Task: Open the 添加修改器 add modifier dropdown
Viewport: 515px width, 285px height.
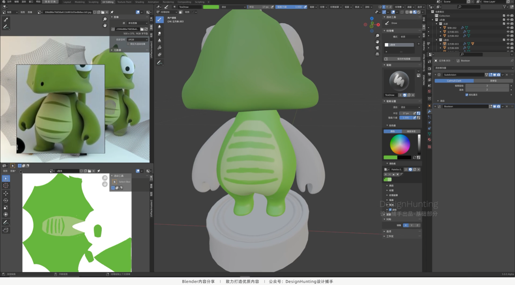Action: 474,68
